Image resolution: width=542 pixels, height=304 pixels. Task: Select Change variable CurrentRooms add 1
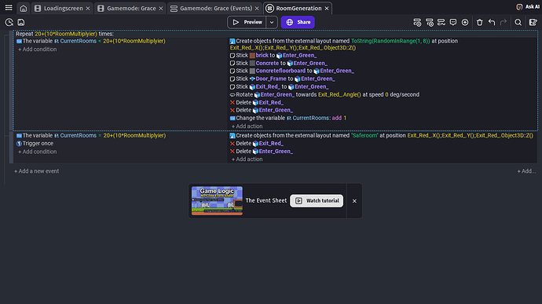(x=288, y=119)
